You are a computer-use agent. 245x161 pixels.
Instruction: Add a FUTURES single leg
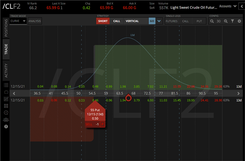[171, 21]
